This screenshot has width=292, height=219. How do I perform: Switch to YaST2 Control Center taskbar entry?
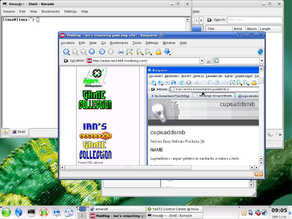174,209
